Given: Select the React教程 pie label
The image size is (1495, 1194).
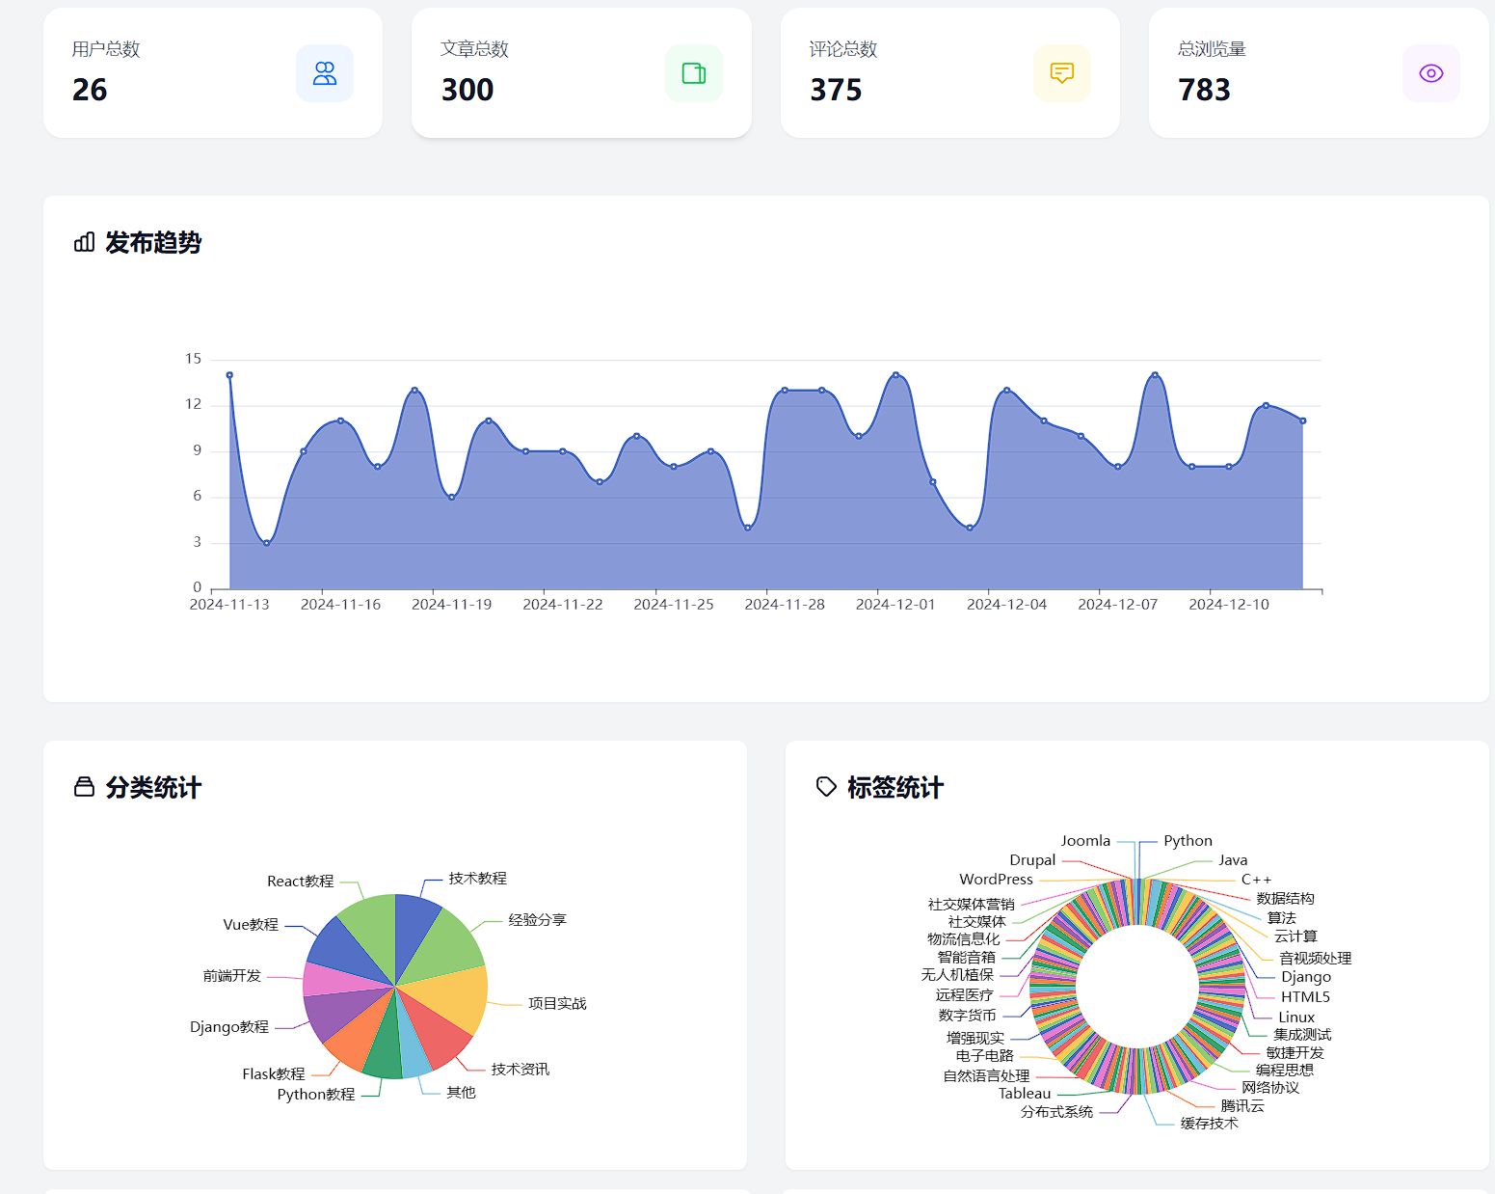Looking at the screenshot, I should tap(301, 882).
